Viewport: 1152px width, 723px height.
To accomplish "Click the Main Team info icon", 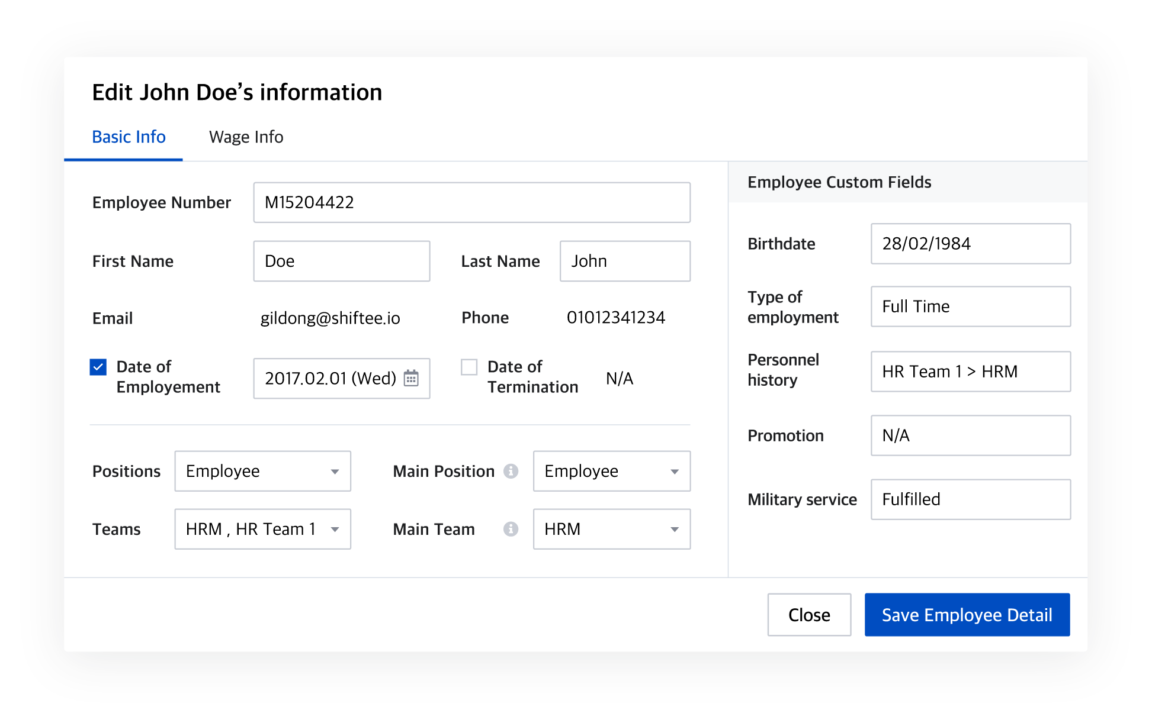I will [x=511, y=529].
